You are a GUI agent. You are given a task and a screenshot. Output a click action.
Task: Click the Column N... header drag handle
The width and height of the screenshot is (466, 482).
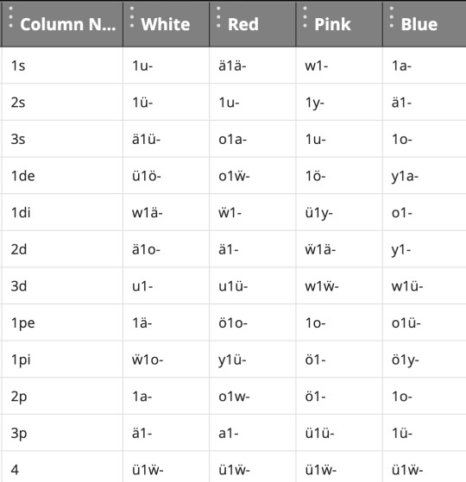click(10, 17)
